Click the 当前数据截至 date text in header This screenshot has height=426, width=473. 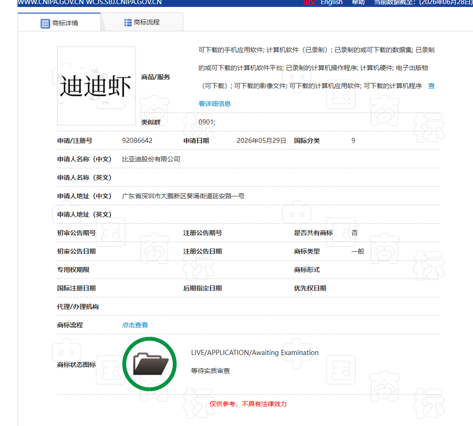point(423,2)
